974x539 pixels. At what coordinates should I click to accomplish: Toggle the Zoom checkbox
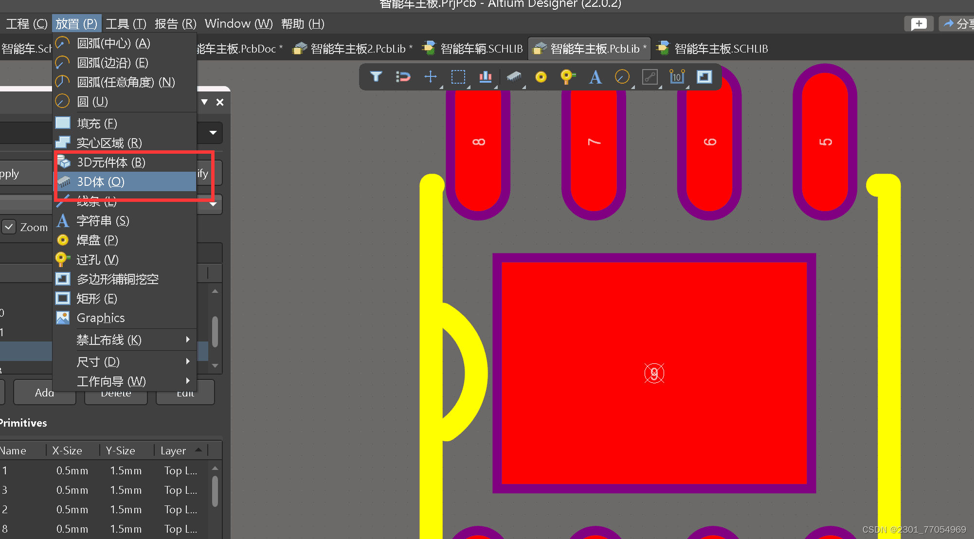pos(9,227)
